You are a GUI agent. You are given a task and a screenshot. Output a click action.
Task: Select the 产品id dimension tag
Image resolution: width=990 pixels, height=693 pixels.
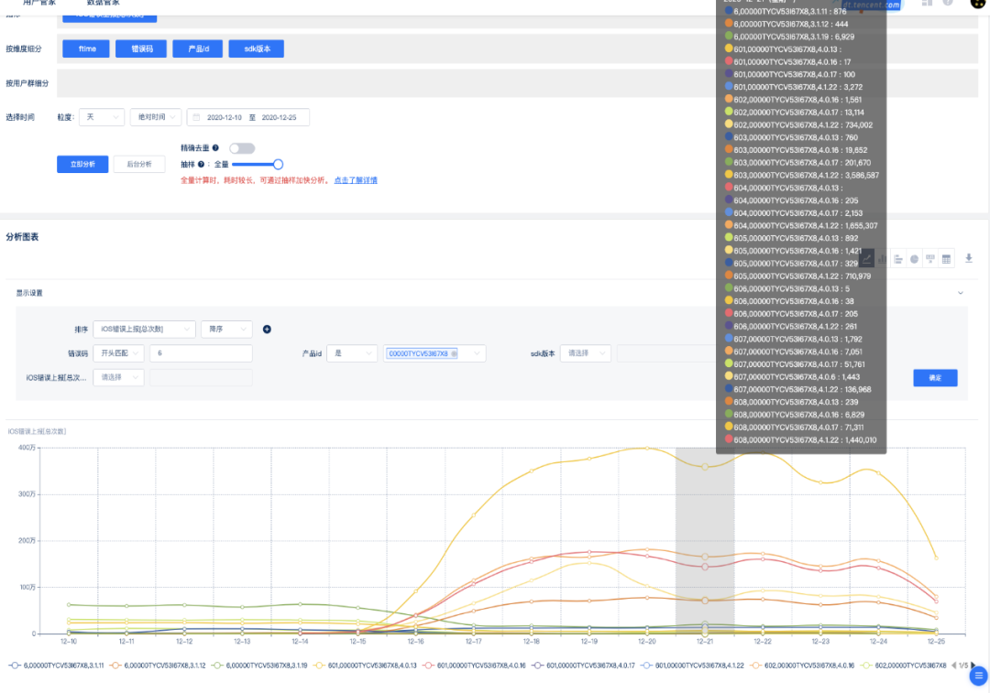pos(198,49)
